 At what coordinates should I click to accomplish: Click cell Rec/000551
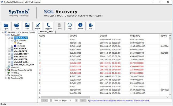pos(75,93)
